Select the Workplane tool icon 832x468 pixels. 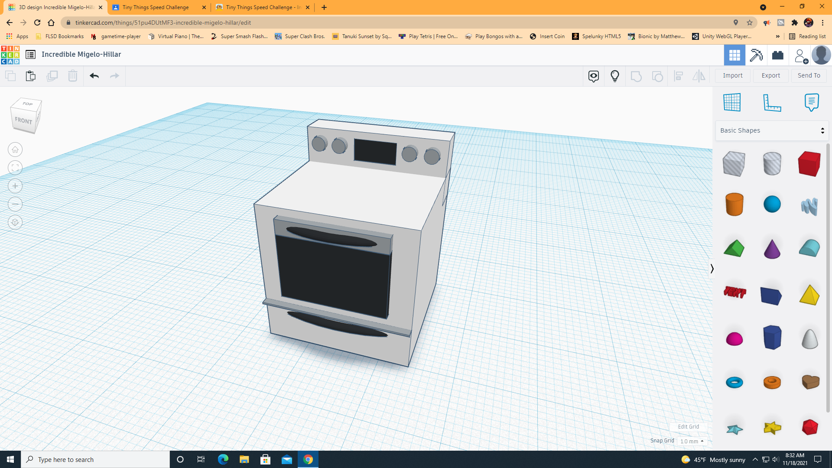pyautogui.click(x=732, y=102)
